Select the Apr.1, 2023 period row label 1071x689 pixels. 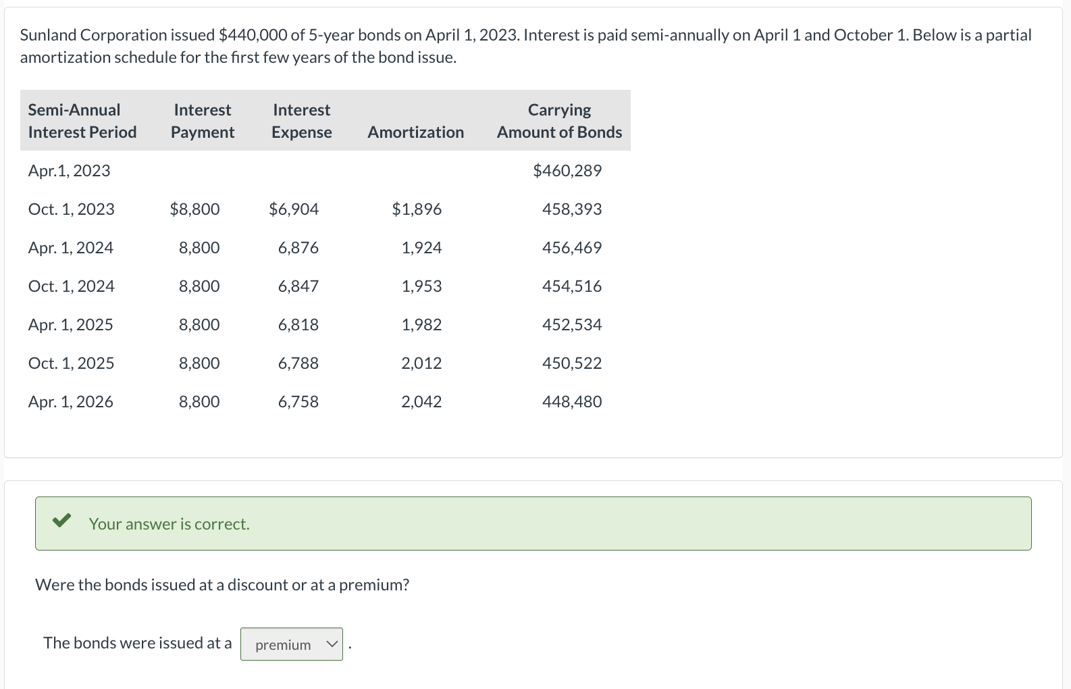pyautogui.click(x=70, y=171)
